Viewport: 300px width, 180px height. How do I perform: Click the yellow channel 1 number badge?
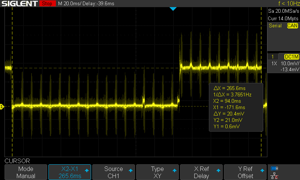click(272, 57)
